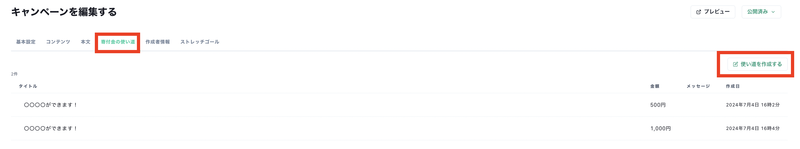Go to the 本文 tab

click(85, 42)
